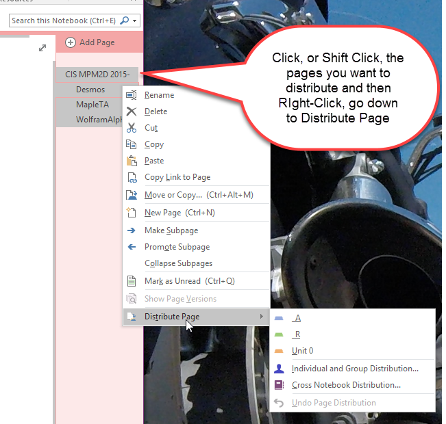Viewport: 446px width, 424px height.
Task: Click the Mark as Unread page icon
Action: pos(132,281)
